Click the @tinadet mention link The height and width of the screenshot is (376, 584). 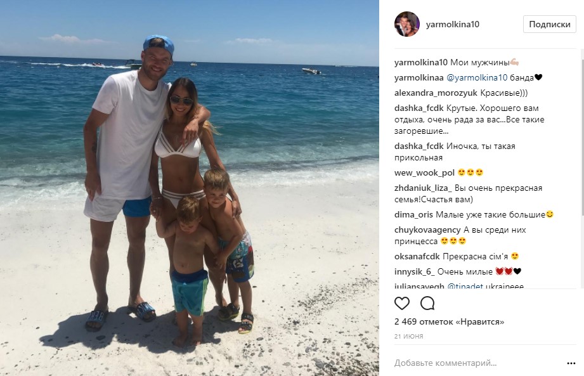(x=465, y=287)
